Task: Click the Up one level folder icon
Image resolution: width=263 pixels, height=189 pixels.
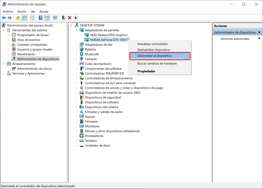Action: [x=18, y=18]
